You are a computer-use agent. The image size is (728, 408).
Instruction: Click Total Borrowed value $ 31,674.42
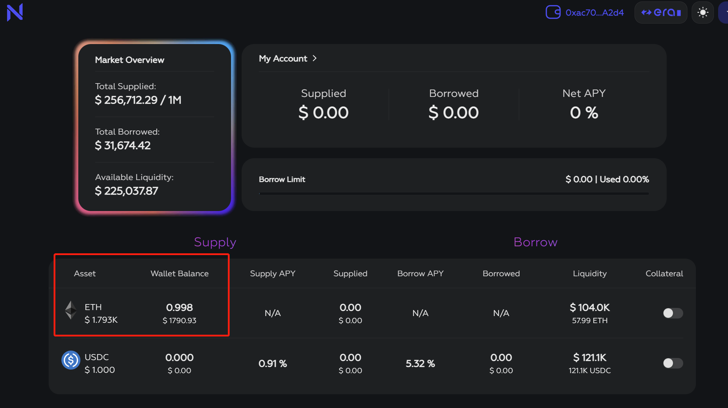coord(123,146)
